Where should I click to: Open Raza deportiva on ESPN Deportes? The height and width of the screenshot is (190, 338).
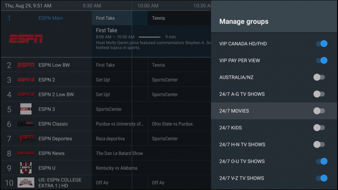tap(110, 138)
